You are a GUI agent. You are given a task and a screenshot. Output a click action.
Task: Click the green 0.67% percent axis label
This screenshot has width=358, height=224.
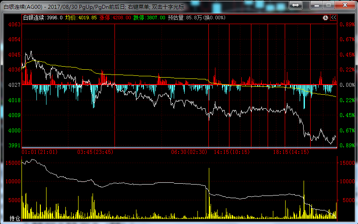[347, 131]
